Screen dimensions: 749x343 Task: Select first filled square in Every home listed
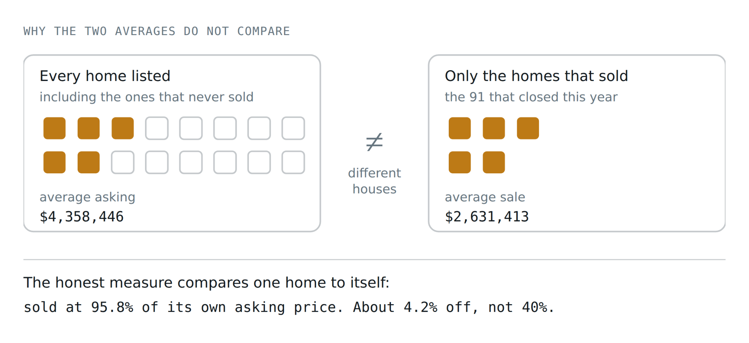click(x=54, y=128)
